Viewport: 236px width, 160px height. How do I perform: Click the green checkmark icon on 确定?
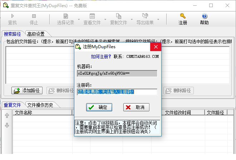91,107
